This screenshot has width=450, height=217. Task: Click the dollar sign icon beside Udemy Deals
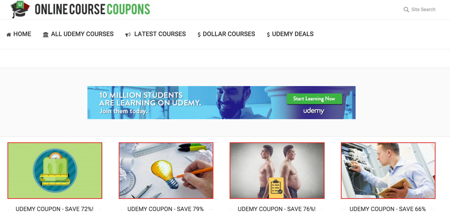pyautogui.click(x=268, y=35)
